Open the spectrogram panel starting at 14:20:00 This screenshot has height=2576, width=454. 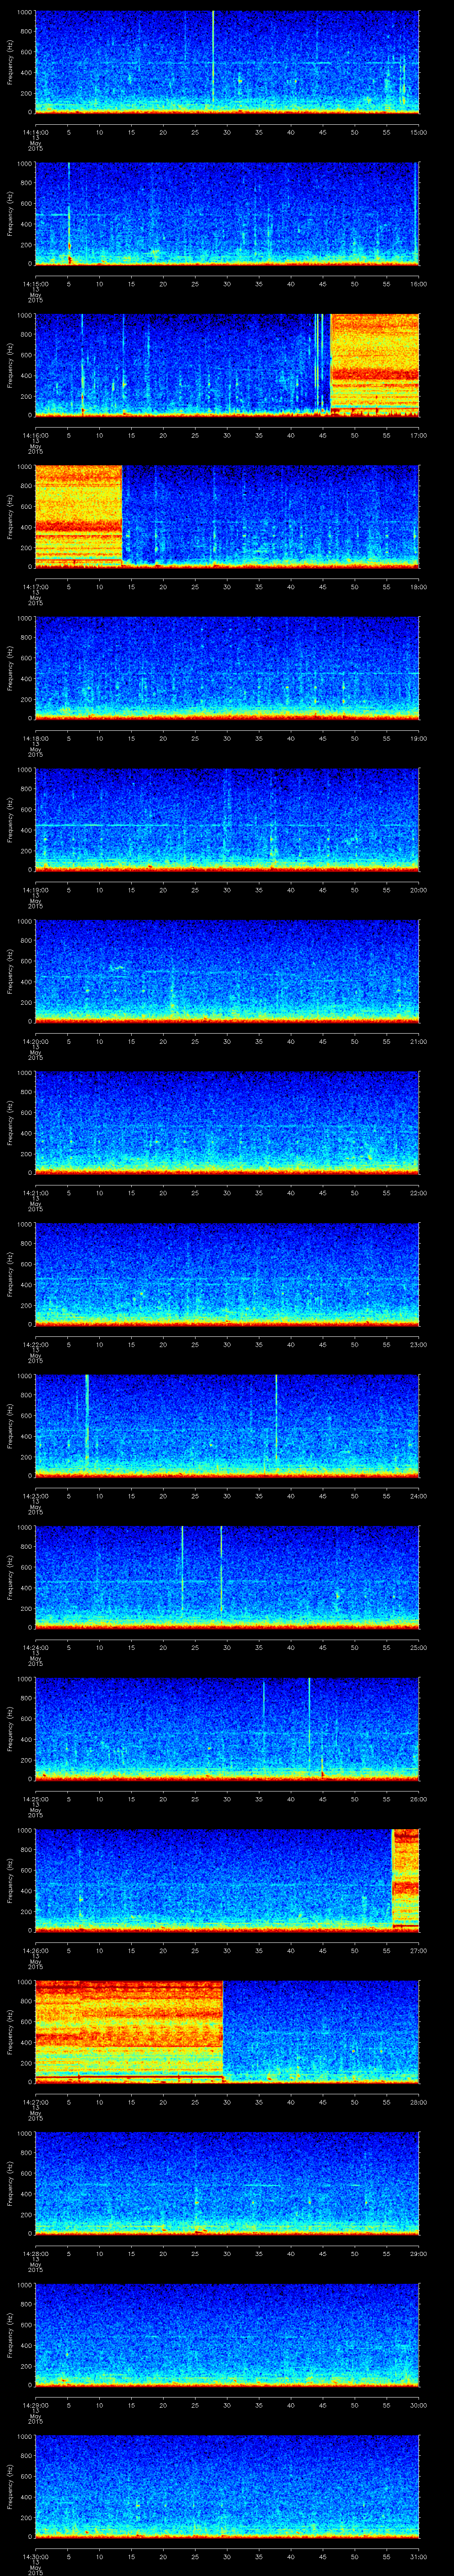click(227, 971)
